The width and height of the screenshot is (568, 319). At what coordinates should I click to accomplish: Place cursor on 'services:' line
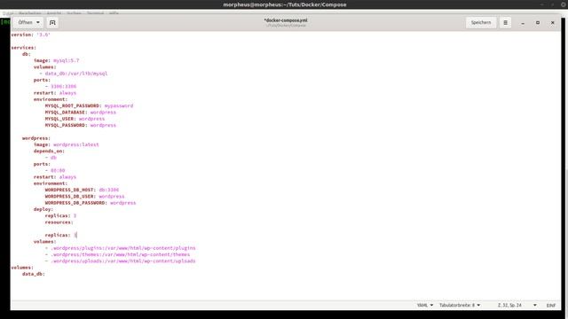pos(24,48)
